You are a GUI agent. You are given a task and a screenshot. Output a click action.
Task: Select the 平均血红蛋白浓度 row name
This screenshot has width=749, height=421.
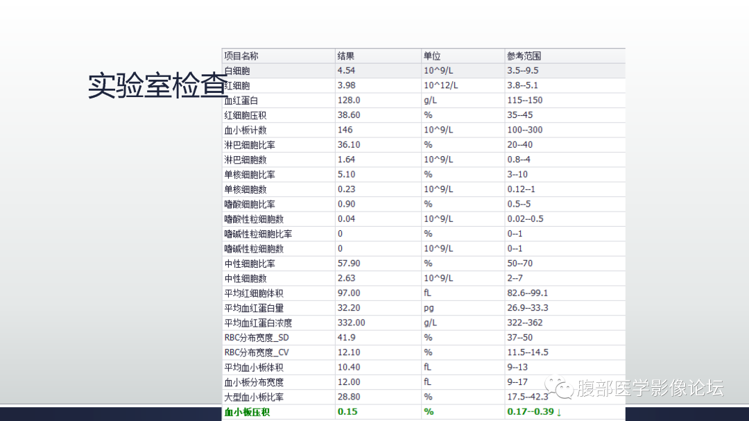click(259, 323)
